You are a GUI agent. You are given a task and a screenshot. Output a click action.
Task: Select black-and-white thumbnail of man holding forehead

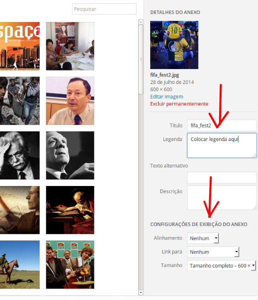pyautogui.click(x=20, y=155)
